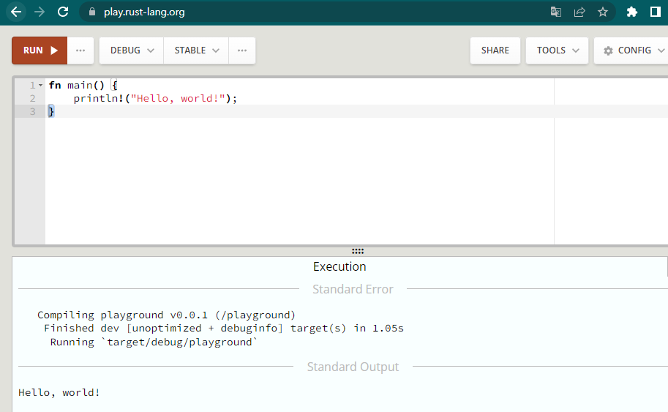The height and width of the screenshot is (412, 668).
Task: Click the 'Compiling playground v0.0.1' line
Action: (166, 315)
